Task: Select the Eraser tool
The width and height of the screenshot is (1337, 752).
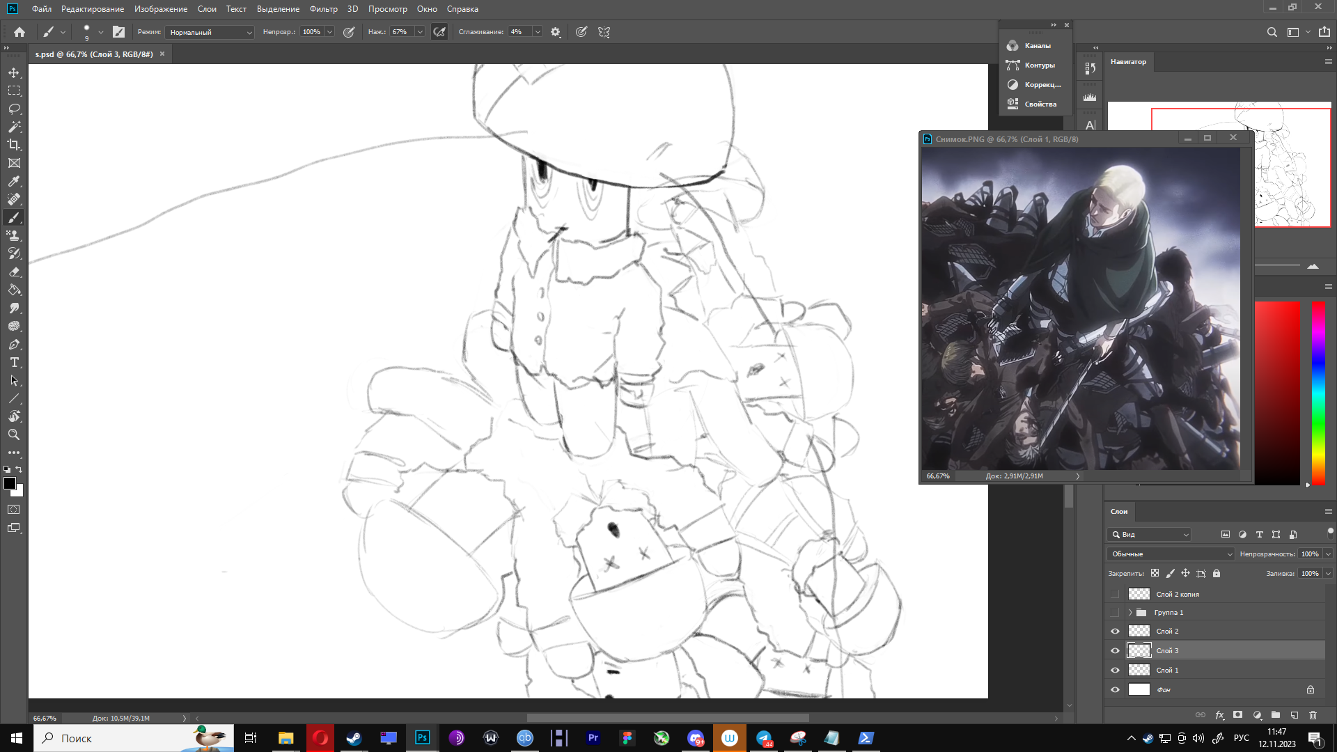Action: [x=14, y=272]
